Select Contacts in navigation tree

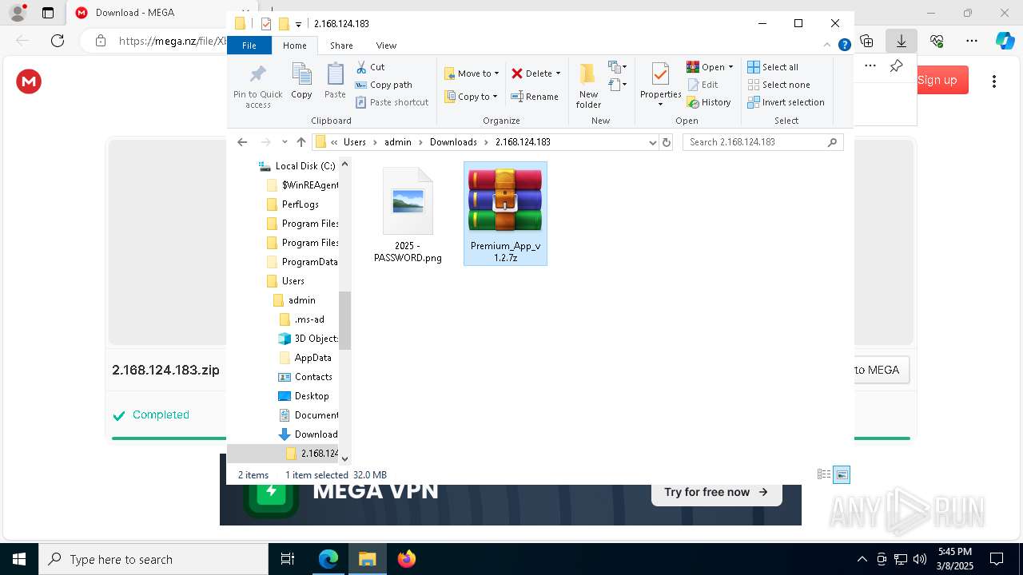tap(305, 377)
